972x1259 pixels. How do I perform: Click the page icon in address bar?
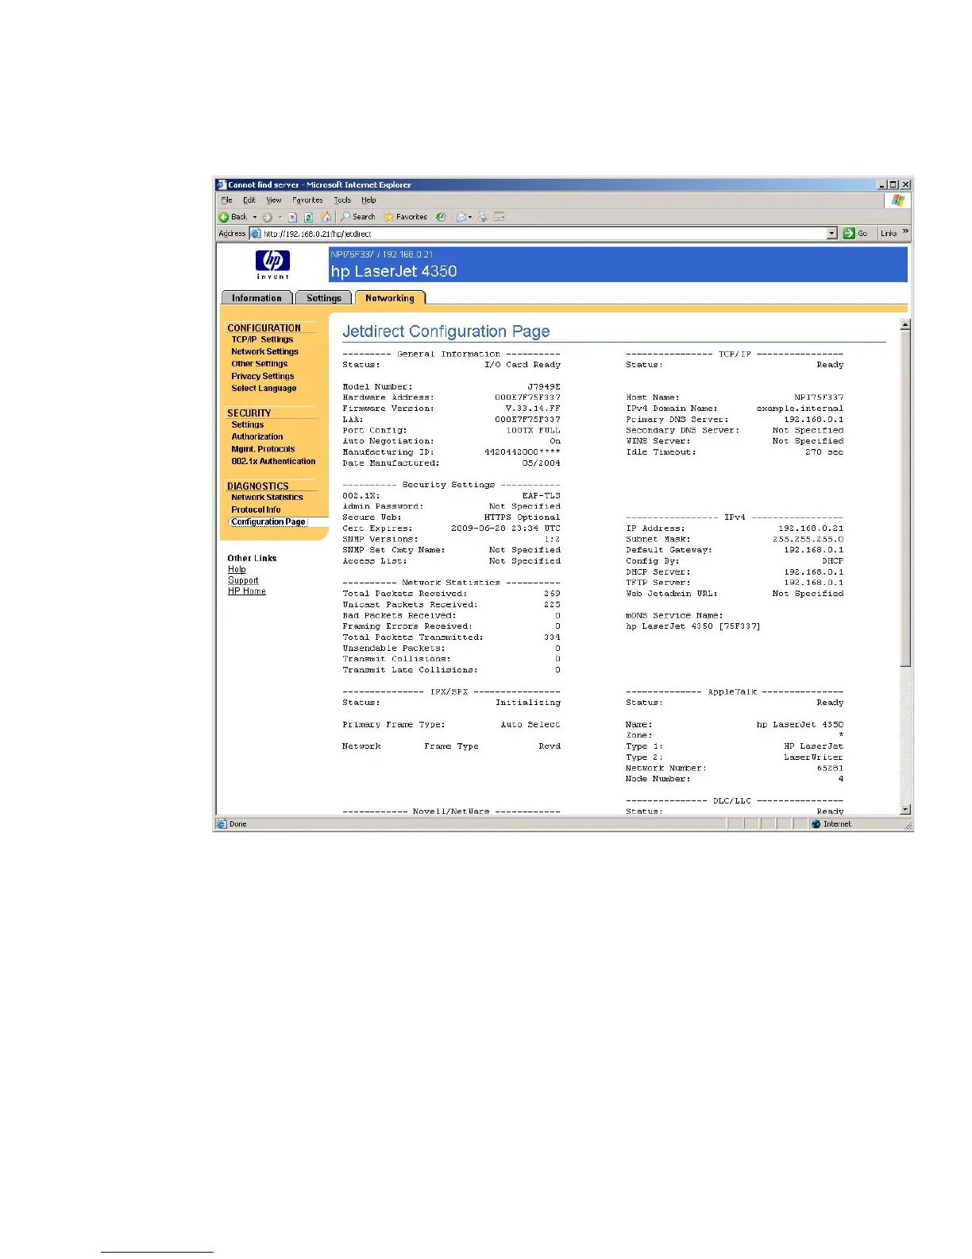(256, 234)
